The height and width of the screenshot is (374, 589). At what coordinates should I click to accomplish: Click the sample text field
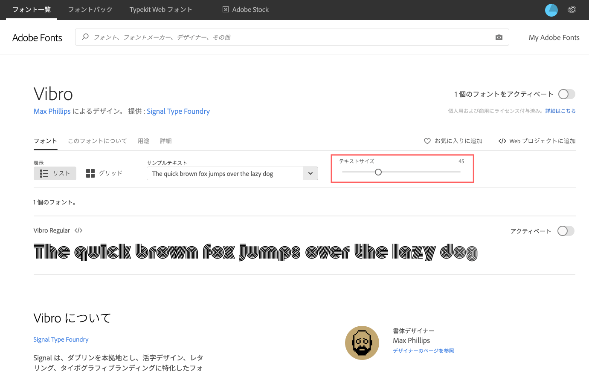click(225, 173)
